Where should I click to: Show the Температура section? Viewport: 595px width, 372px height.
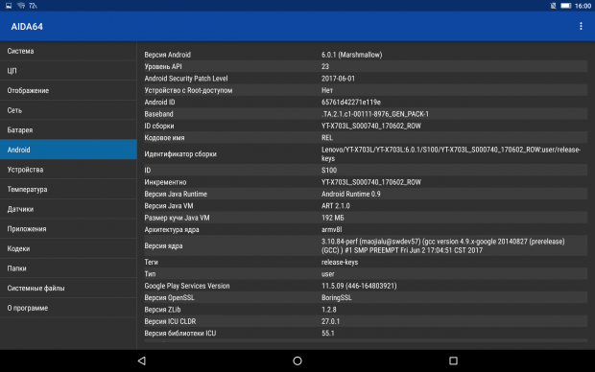tap(68, 189)
